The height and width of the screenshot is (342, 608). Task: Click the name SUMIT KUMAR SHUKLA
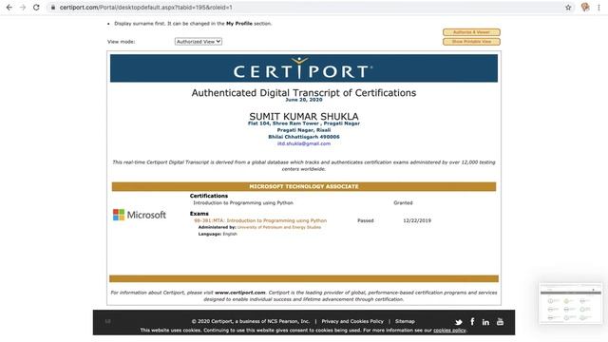click(304, 116)
